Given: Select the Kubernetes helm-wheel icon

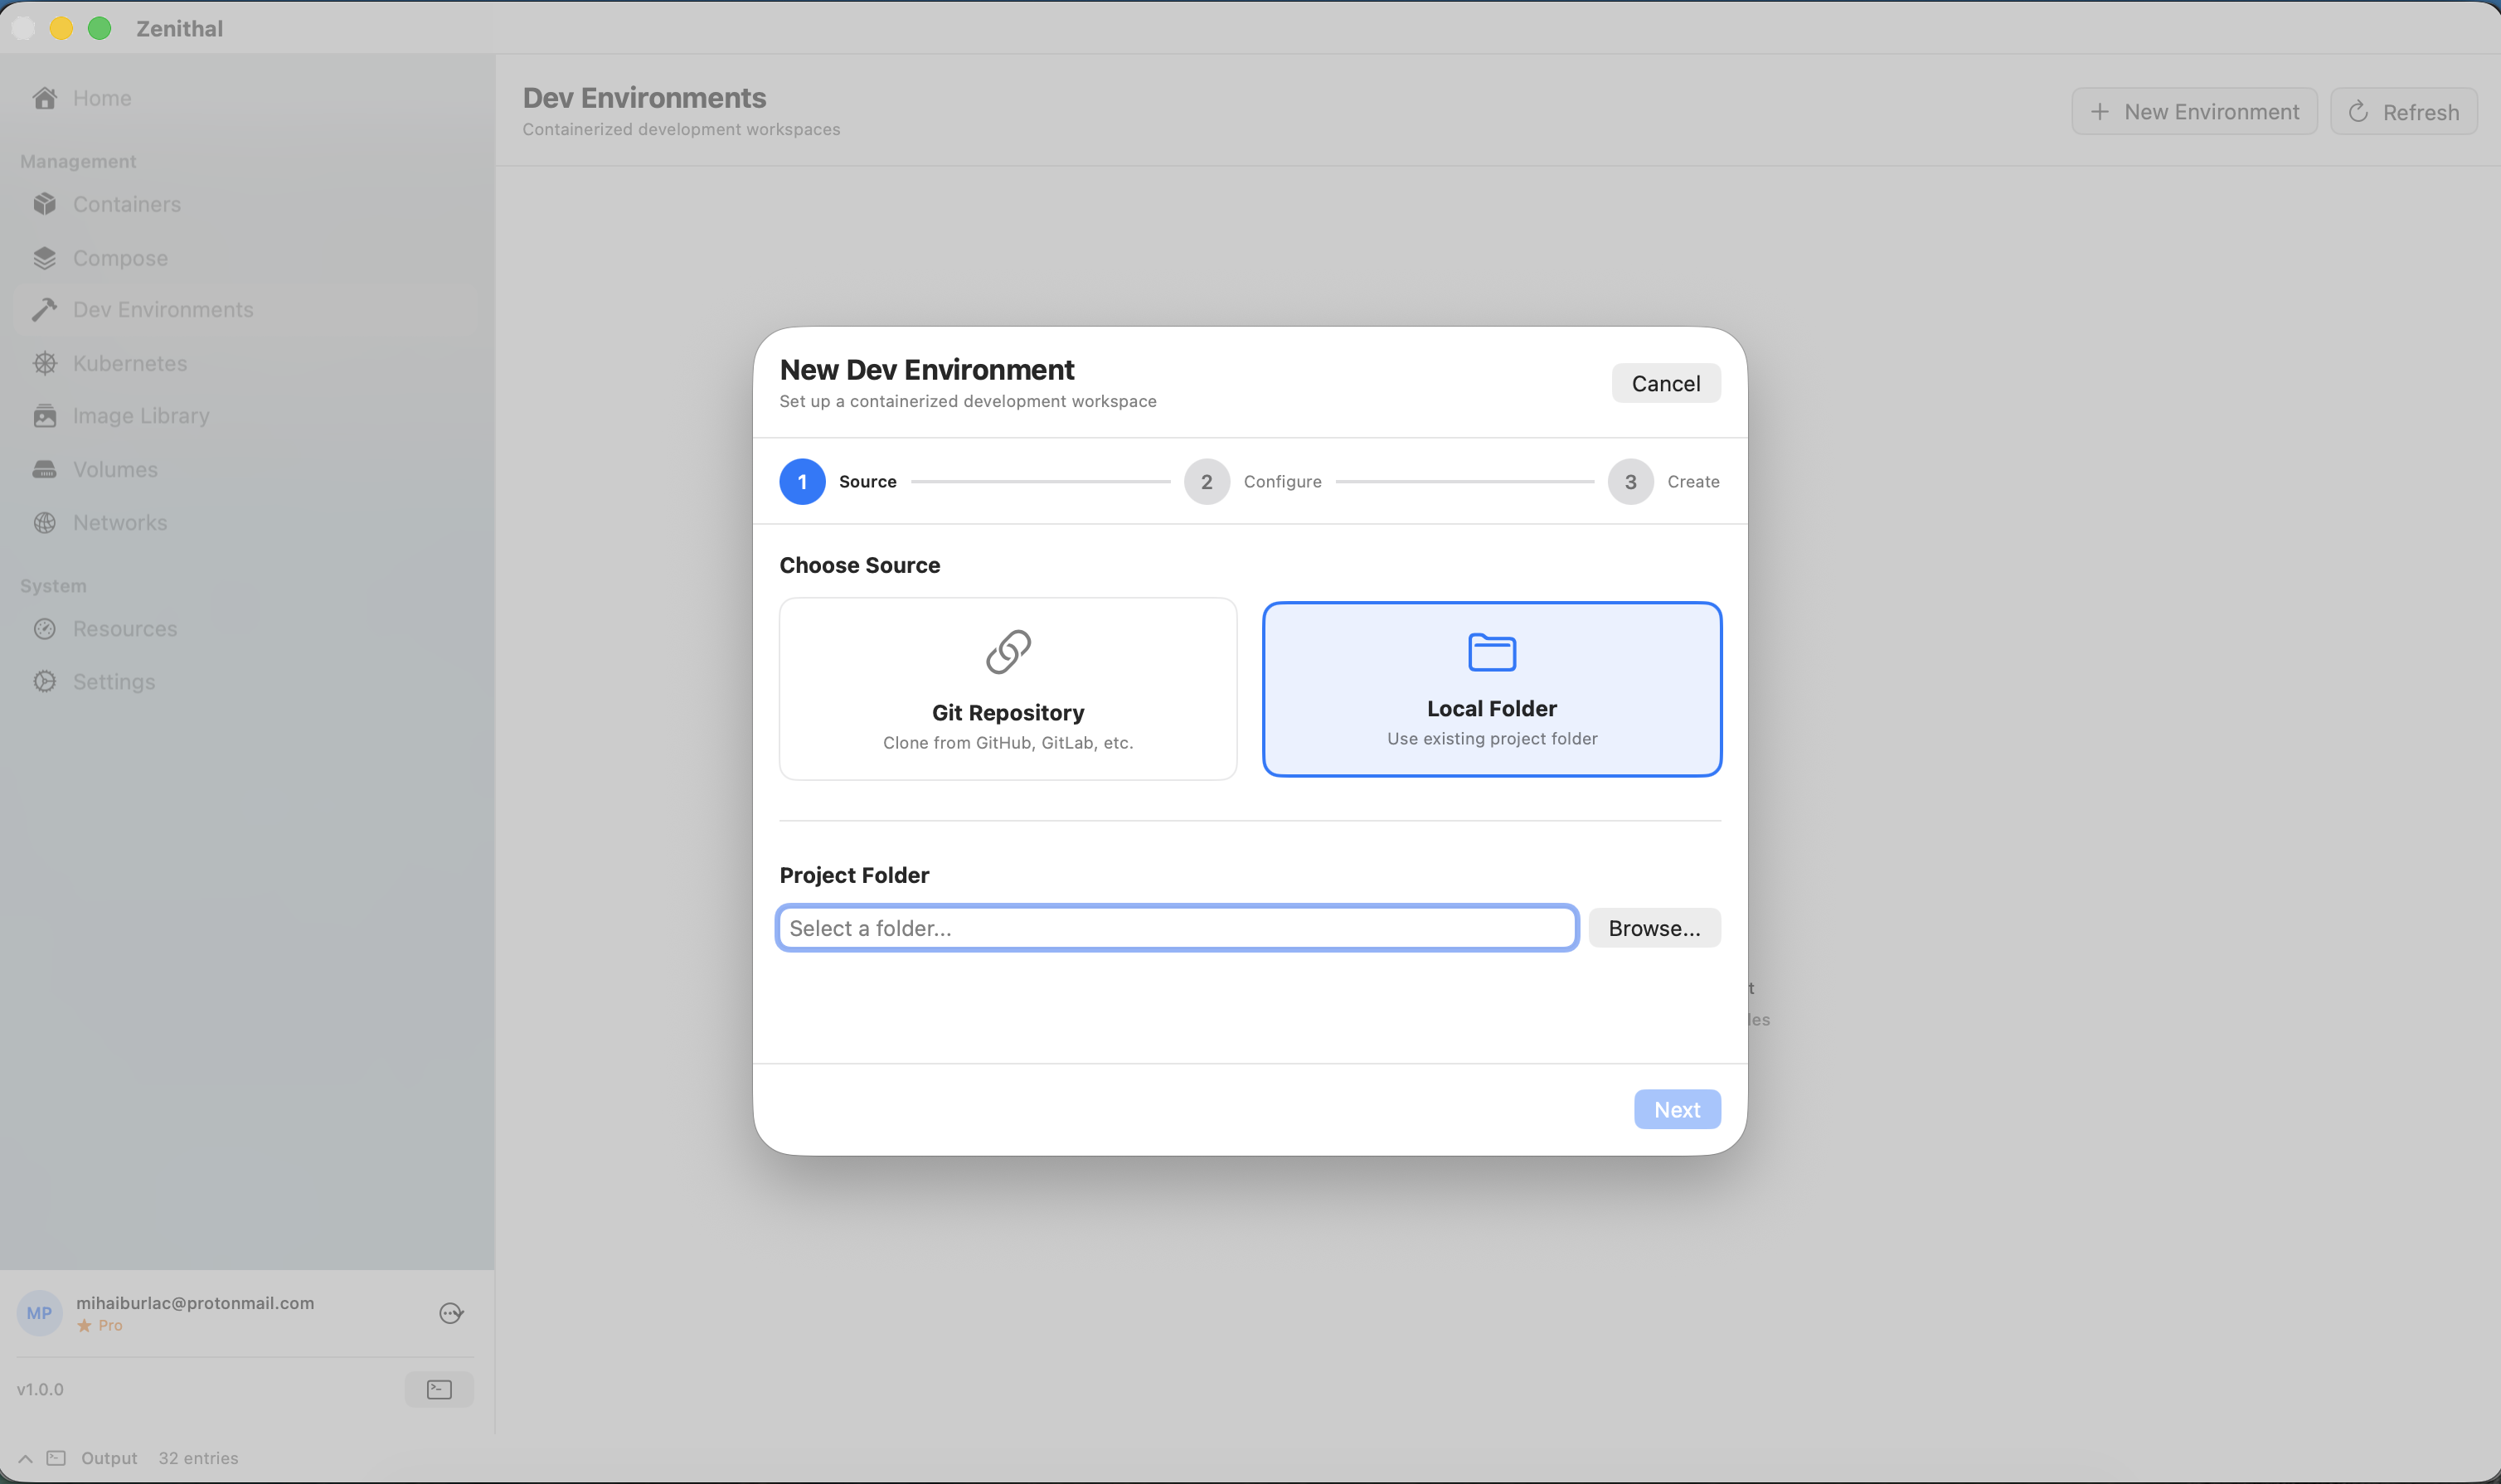Looking at the screenshot, I should (x=44, y=363).
